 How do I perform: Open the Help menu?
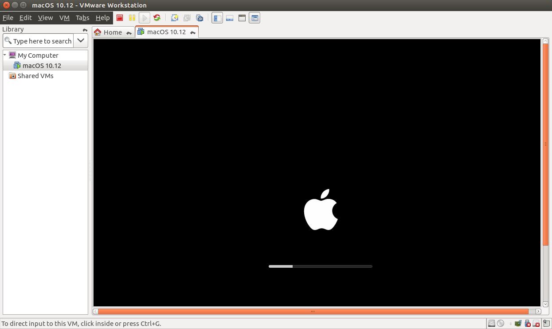pyautogui.click(x=102, y=18)
